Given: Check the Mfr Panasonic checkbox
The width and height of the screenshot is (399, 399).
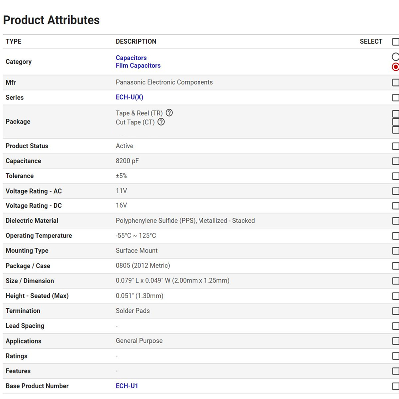Looking at the screenshot, I should click(x=396, y=82).
